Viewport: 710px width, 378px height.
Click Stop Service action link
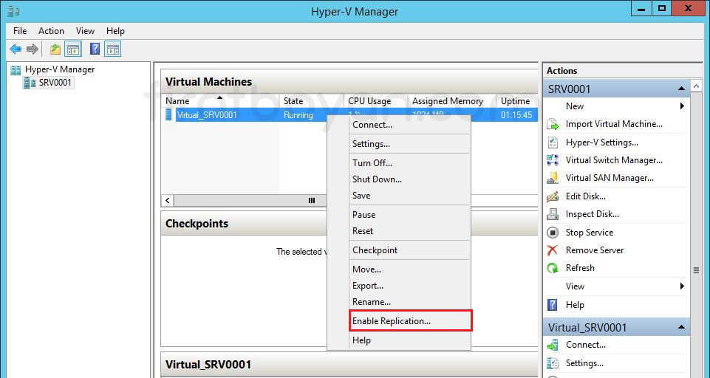pyautogui.click(x=590, y=233)
